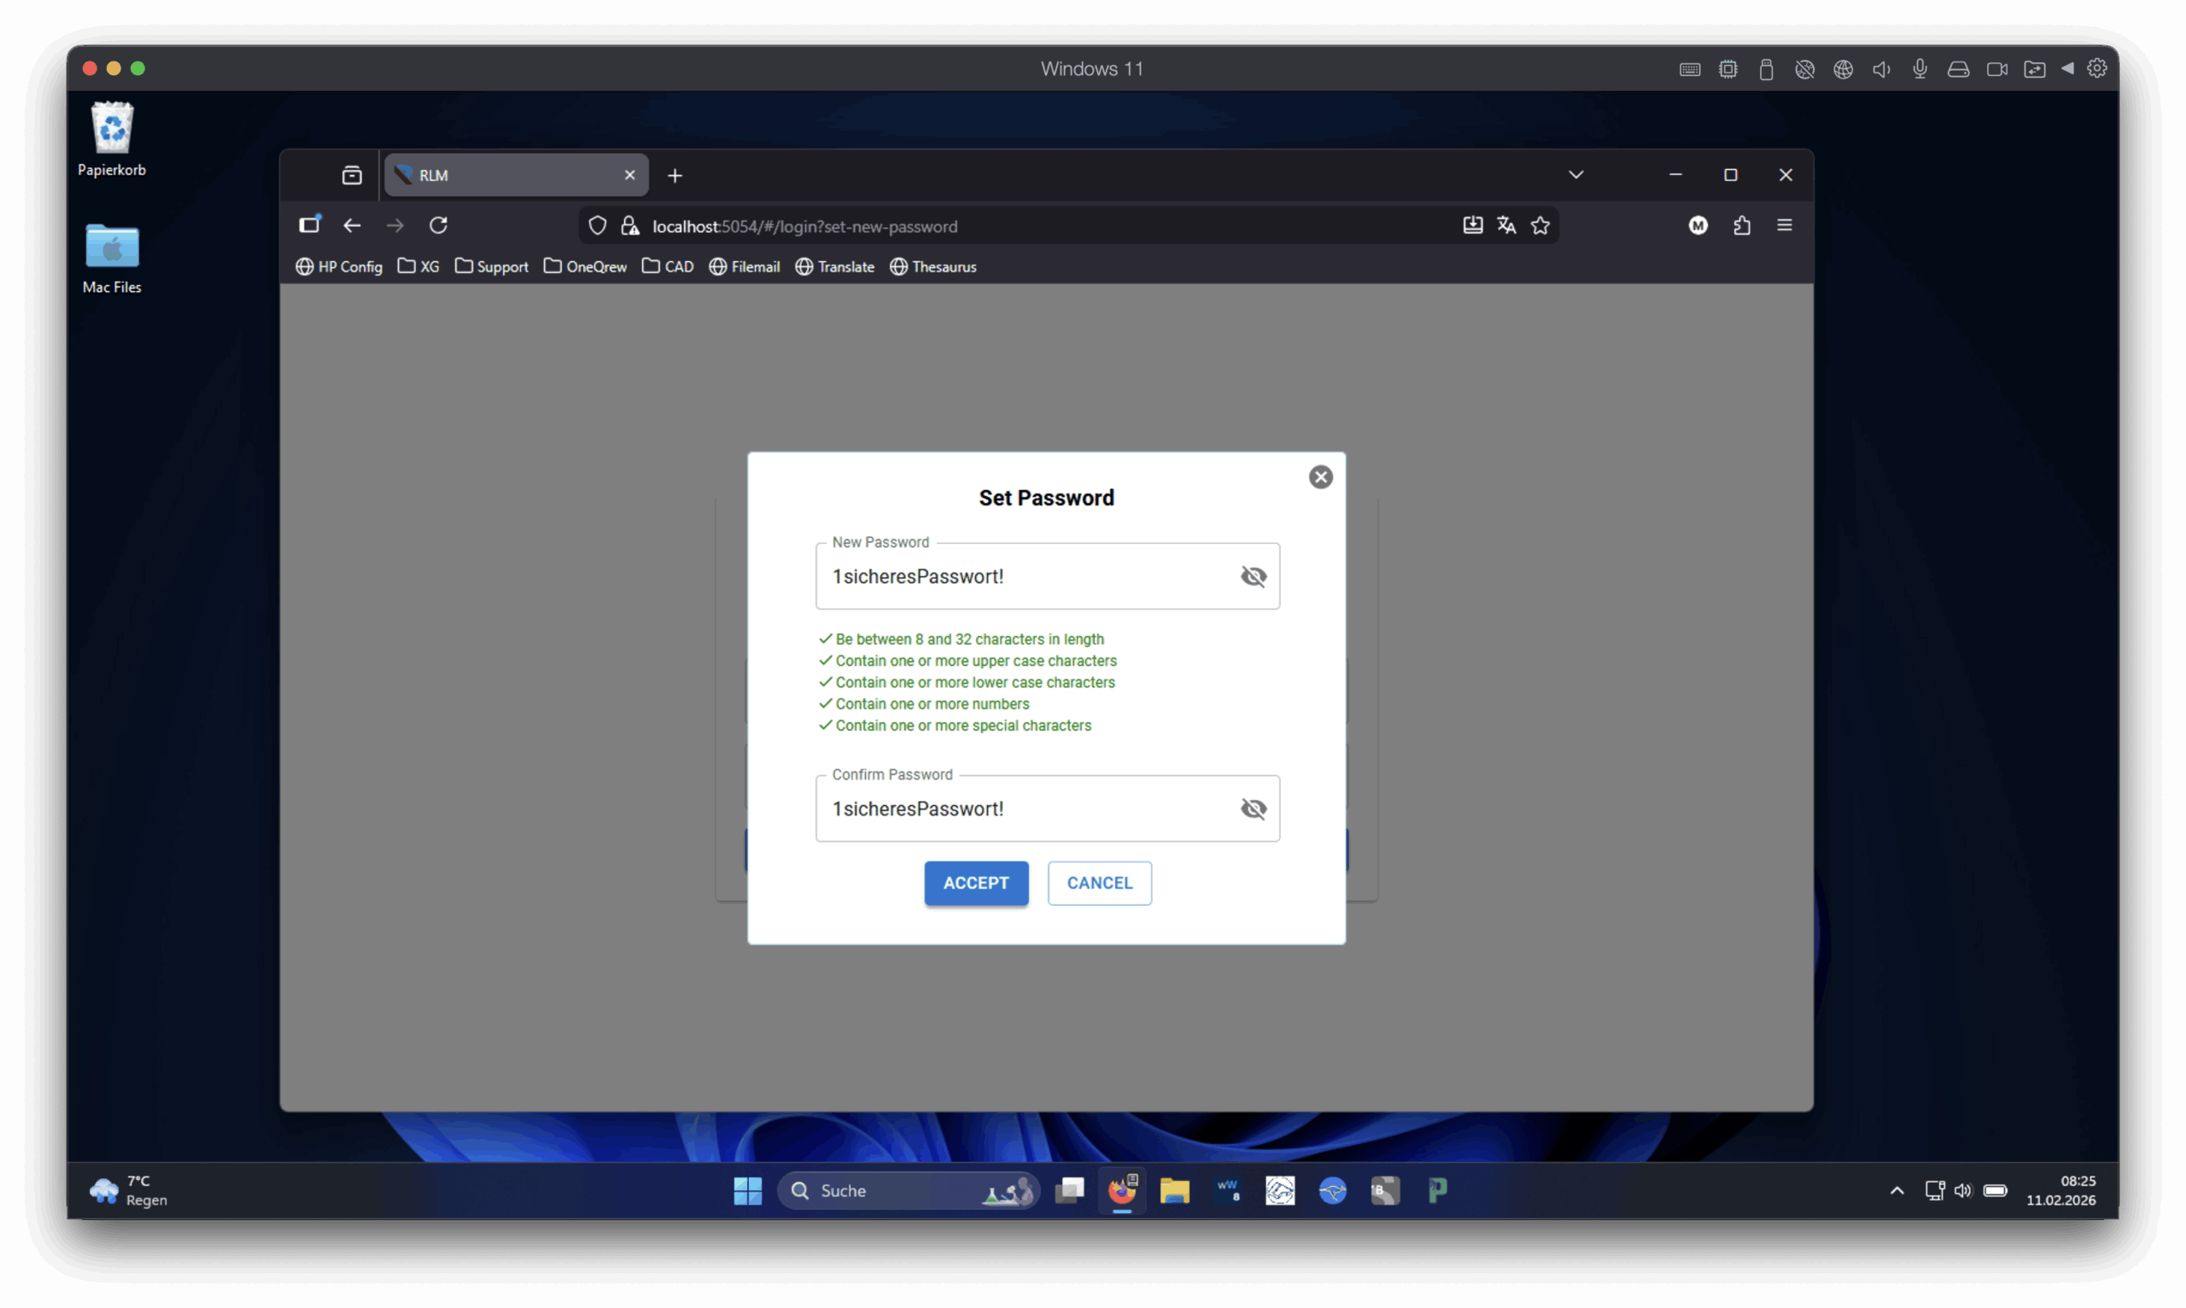Toggle Confirm Password visibility eye icon
Screen dimensions: 2186x1308
(x=1253, y=809)
